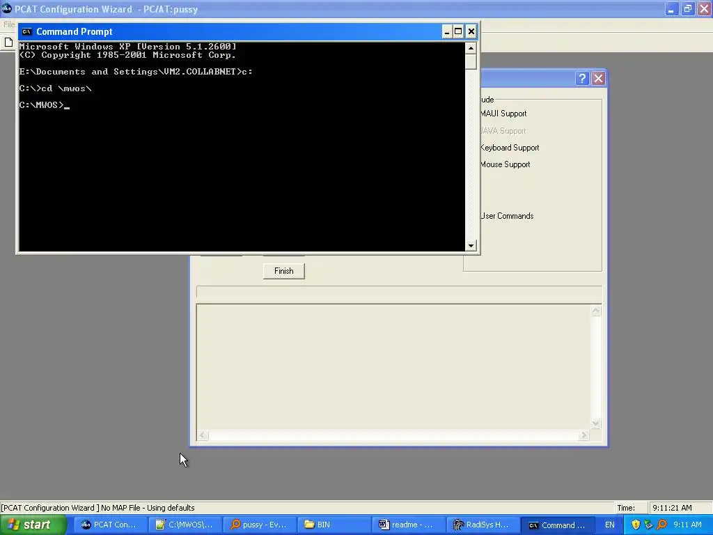This screenshot has width=713, height=535.
Task: Click security shield tray icon
Action: click(x=636, y=525)
